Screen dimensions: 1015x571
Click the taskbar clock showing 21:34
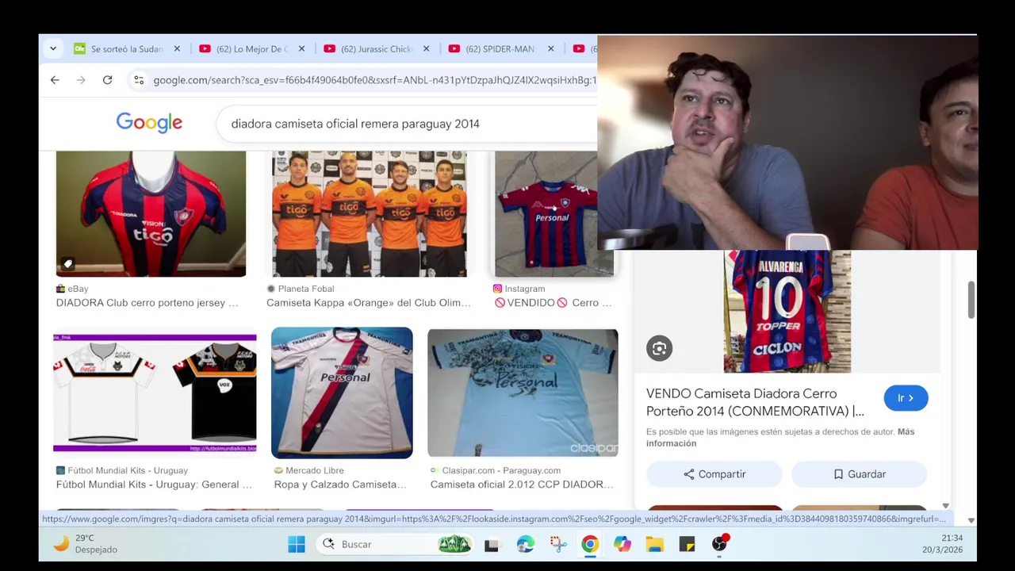click(x=943, y=544)
